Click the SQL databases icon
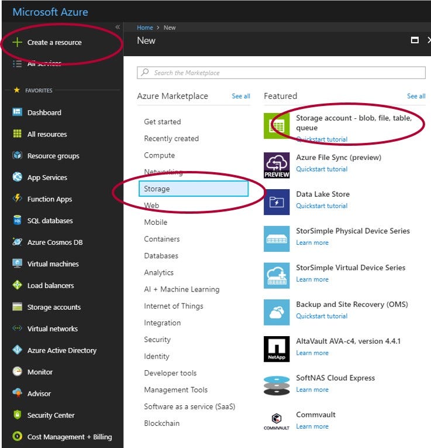 17,220
